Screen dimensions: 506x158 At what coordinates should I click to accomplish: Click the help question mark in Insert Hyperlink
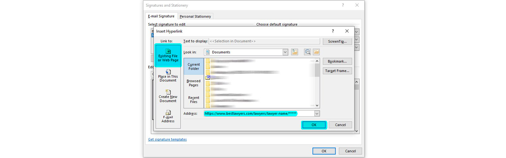tap(333, 31)
